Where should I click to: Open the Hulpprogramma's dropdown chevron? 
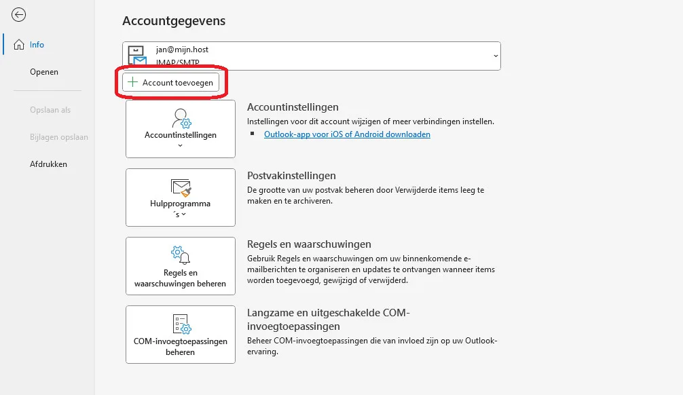(183, 214)
